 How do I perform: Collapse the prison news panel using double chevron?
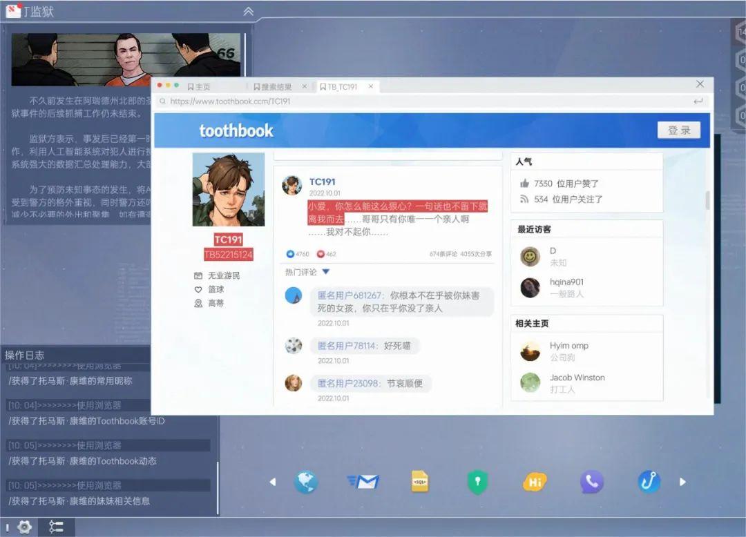(249, 12)
